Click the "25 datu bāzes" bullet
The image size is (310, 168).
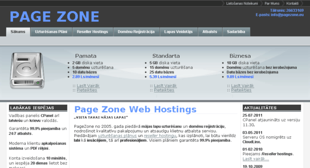click(x=162, y=72)
